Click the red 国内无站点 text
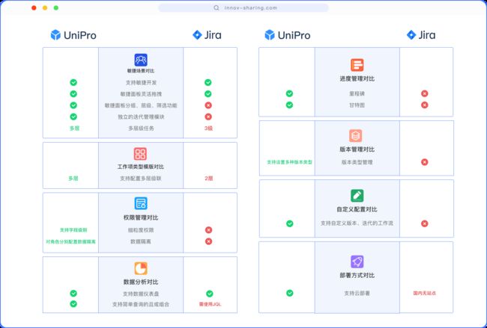 click(425, 293)
